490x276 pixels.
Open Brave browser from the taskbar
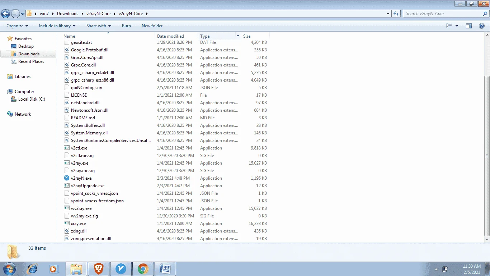click(99, 268)
